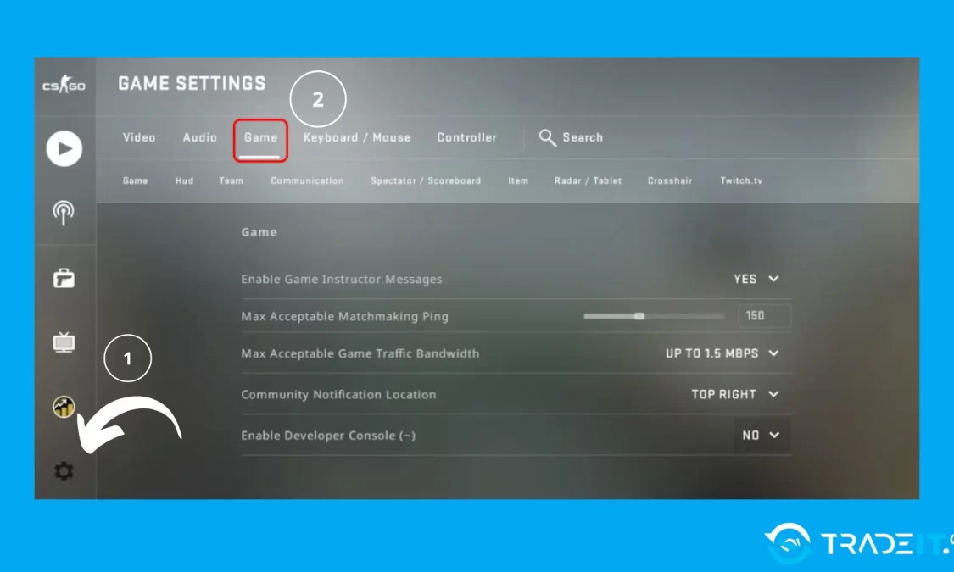
Task: Select Spectator / Scoreboard sub-category
Action: 426,180
